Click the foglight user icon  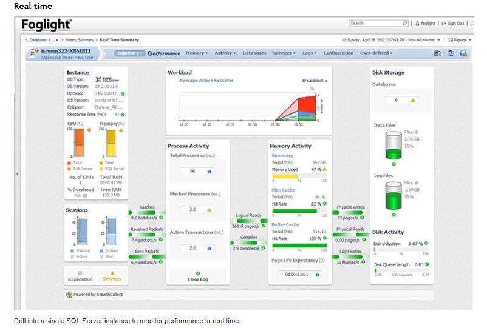click(x=417, y=24)
